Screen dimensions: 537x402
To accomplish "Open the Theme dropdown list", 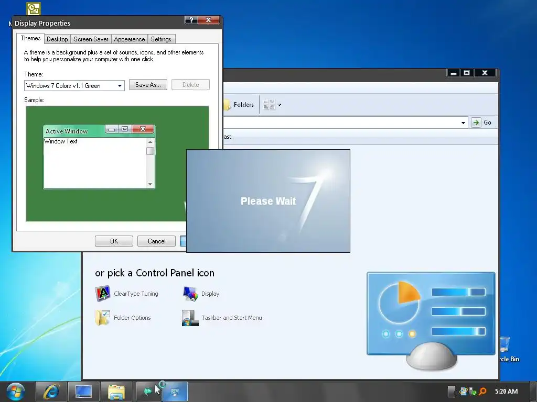I will (x=74, y=85).
